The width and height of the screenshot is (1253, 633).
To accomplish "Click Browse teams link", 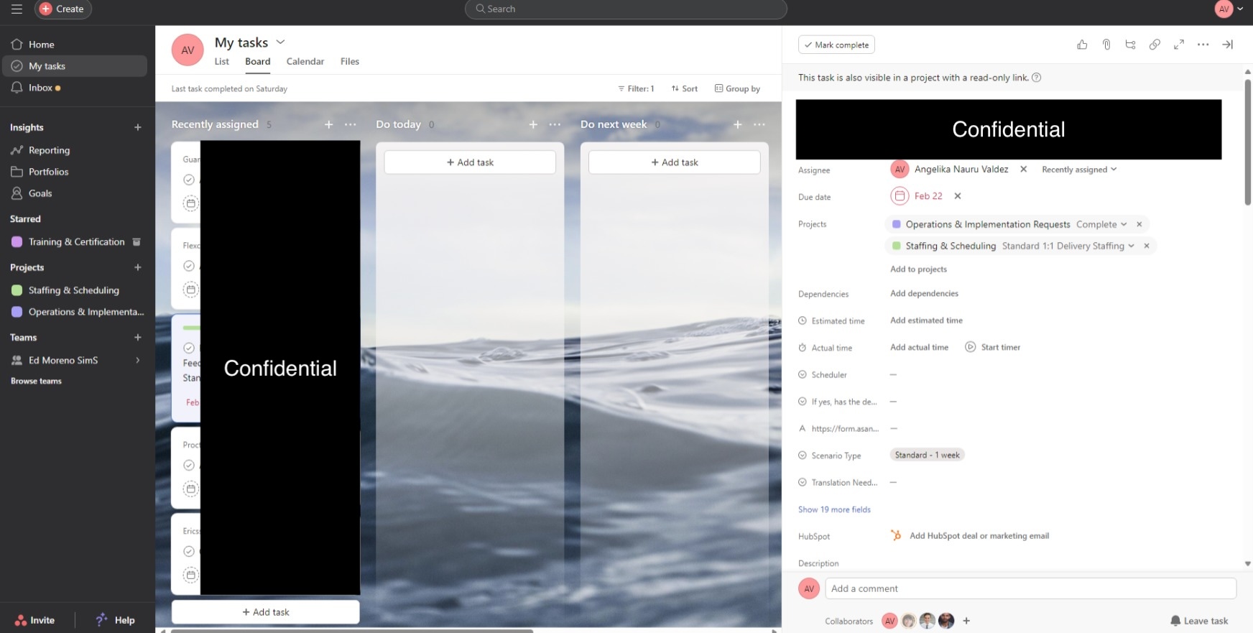I will (36, 381).
